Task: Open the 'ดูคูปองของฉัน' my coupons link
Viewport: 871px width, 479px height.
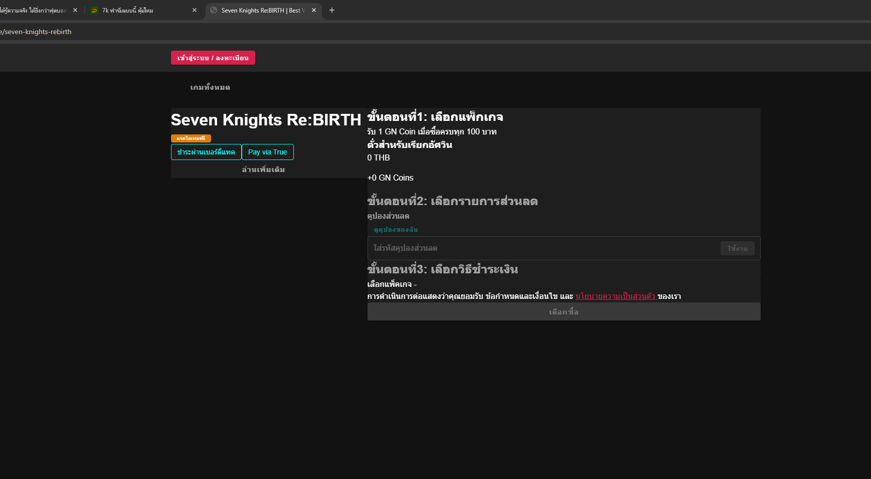Action: [x=396, y=230]
